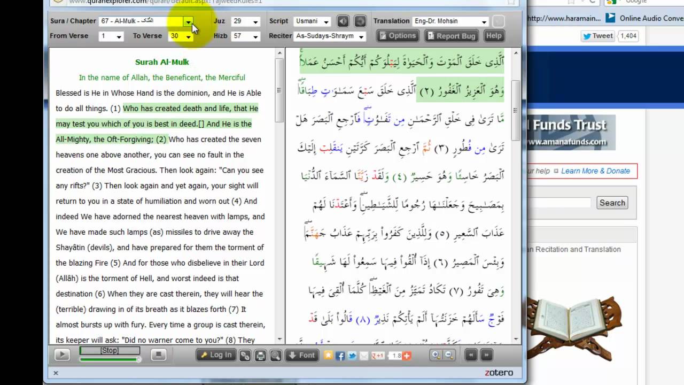The image size is (684, 385).
Task: Click the Bismillah translation line in green
Action: click(x=162, y=78)
